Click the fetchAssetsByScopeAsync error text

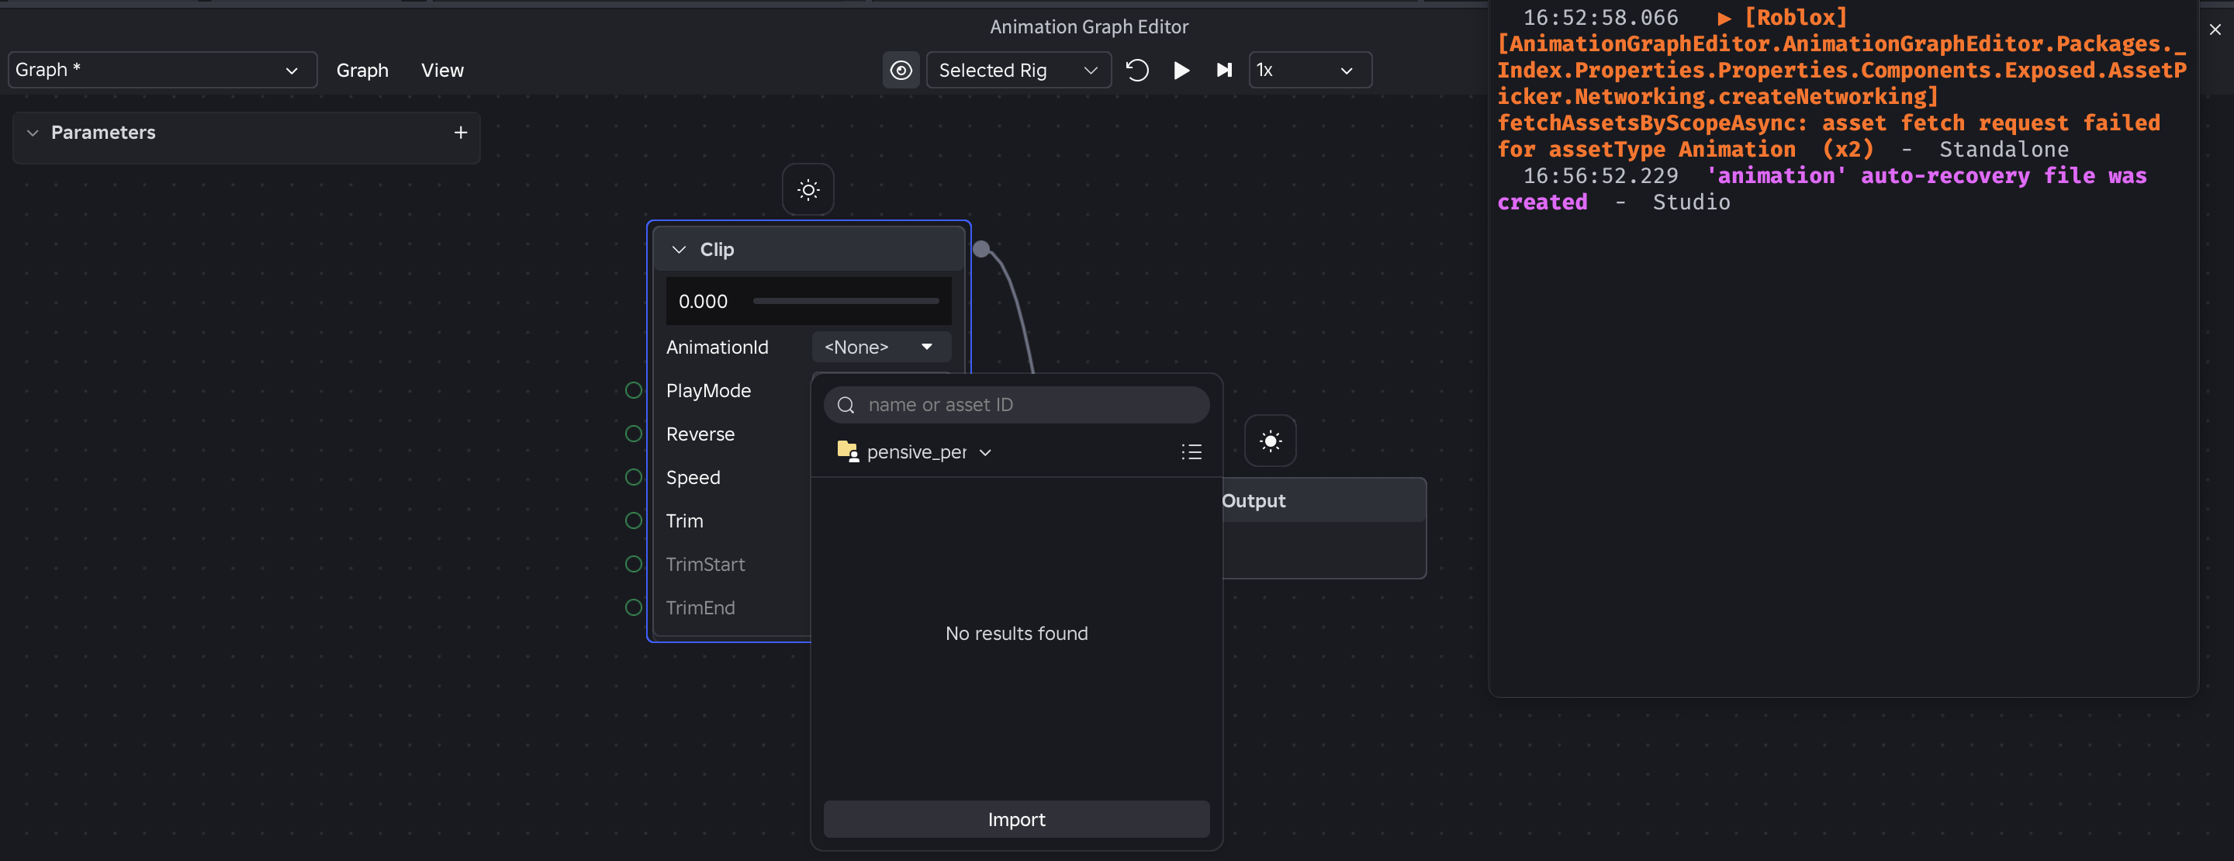[x=1829, y=136]
